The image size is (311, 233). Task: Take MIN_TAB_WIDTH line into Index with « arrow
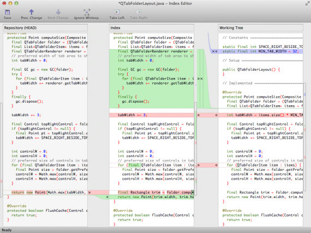(x=216, y=51)
